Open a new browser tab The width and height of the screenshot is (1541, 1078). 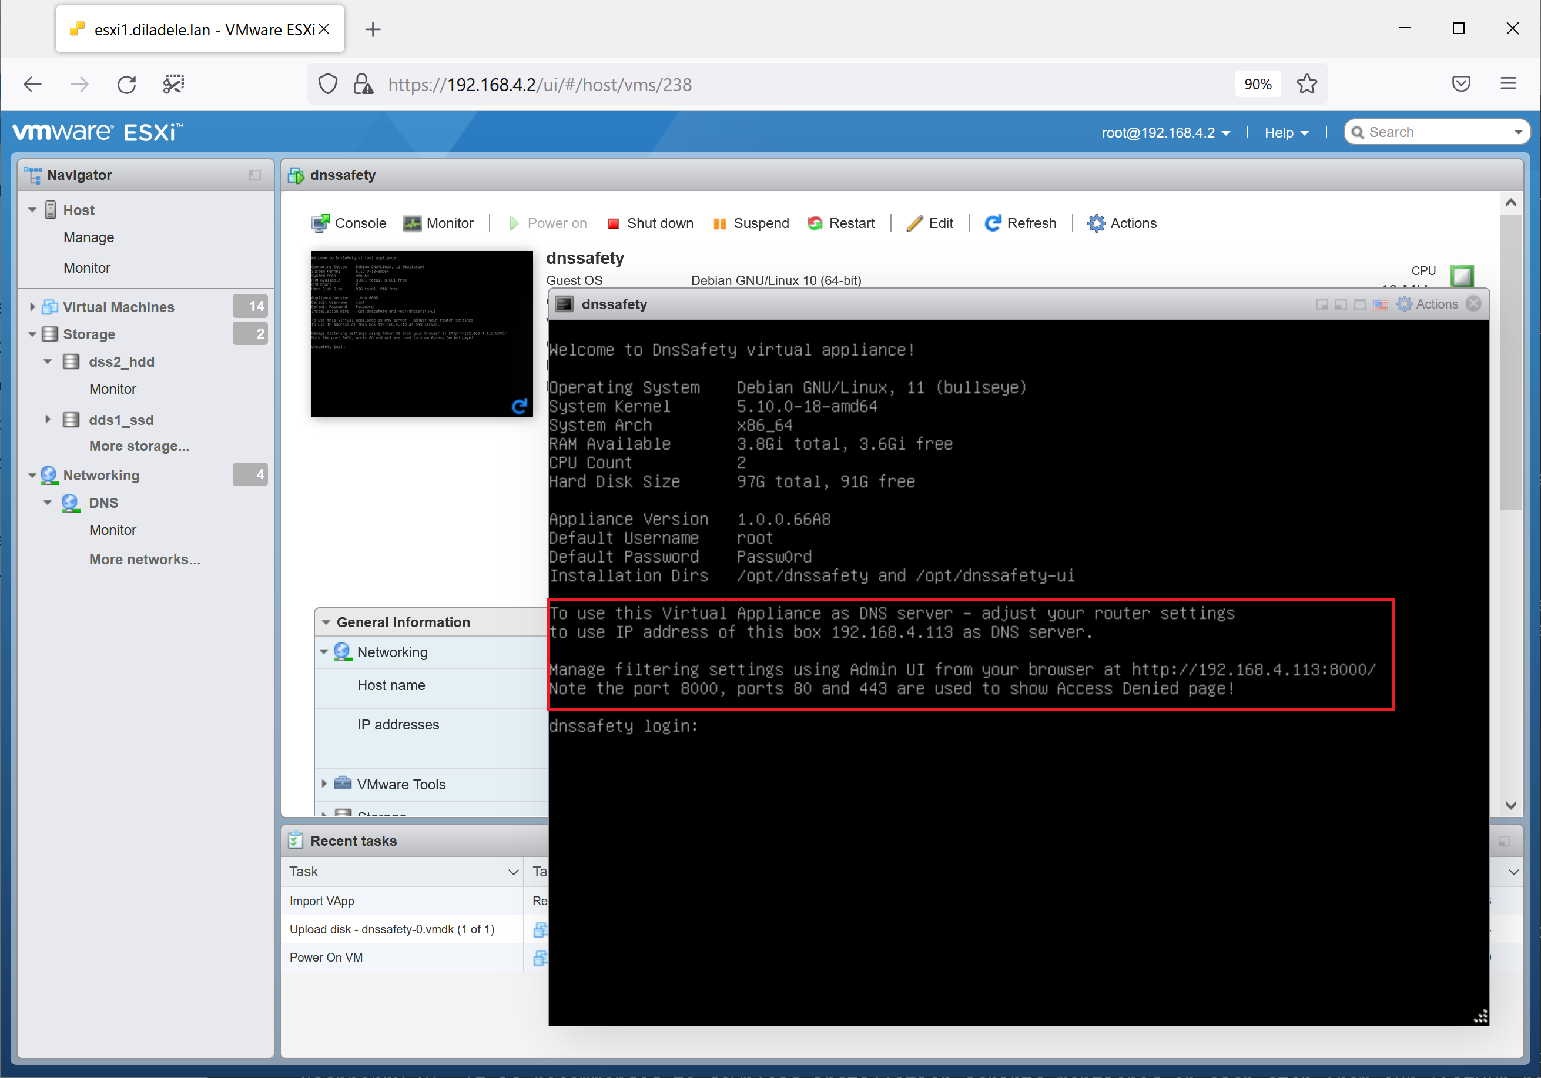click(373, 29)
